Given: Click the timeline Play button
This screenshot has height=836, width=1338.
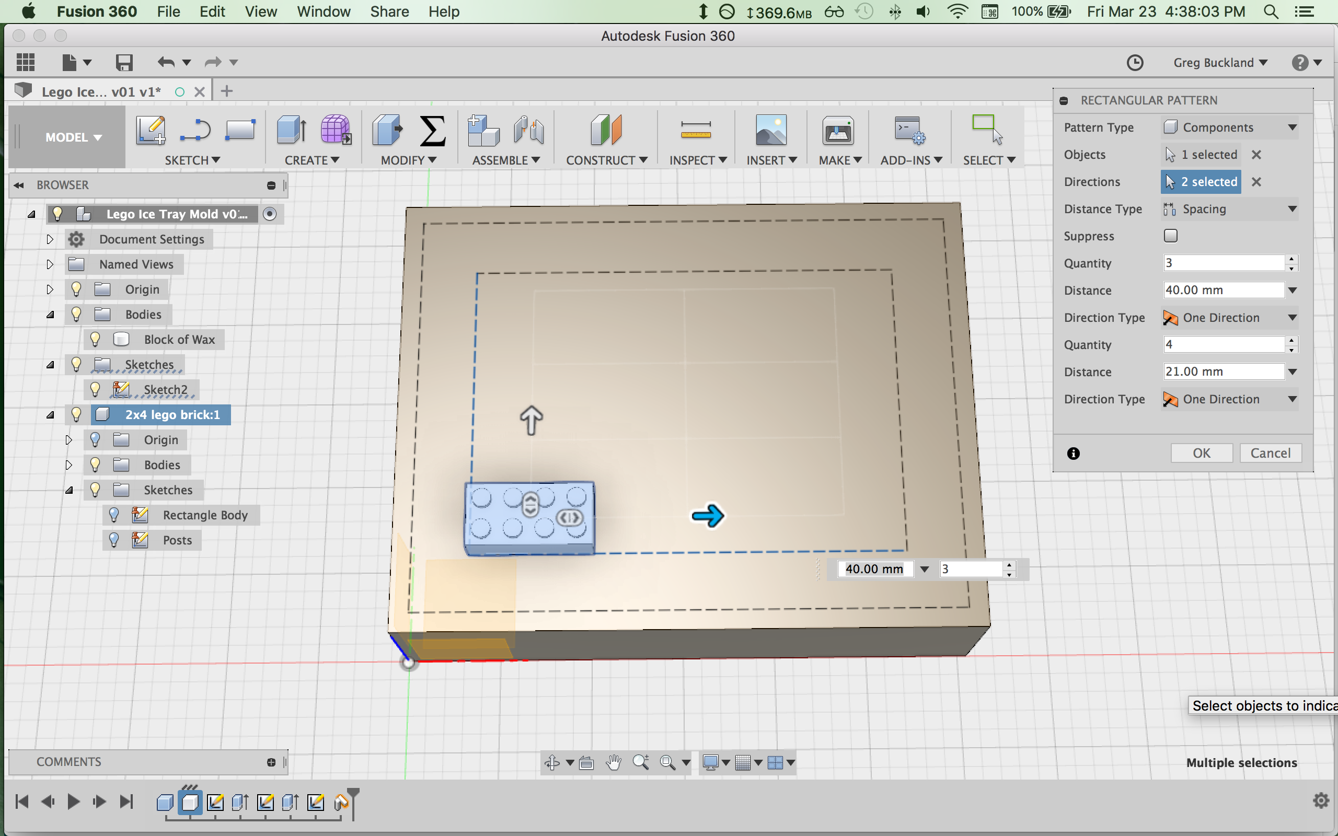Looking at the screenshot, I should pyautogui.click(x=73, y=801).
